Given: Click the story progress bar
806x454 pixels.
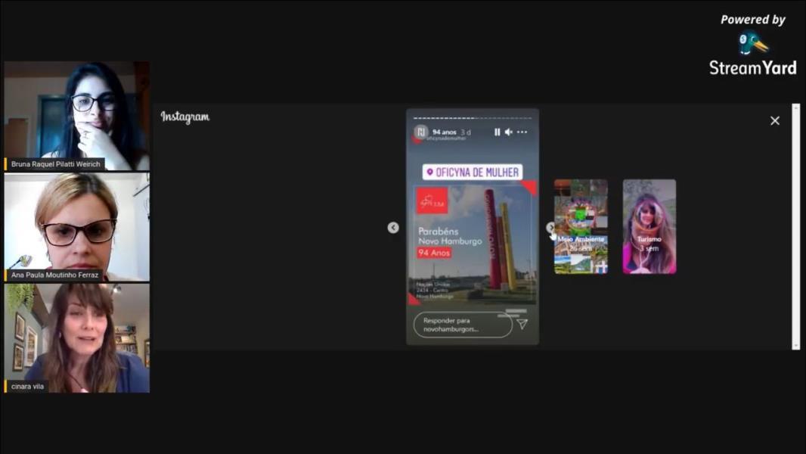Looking at the screenshot, I should 473,118.
